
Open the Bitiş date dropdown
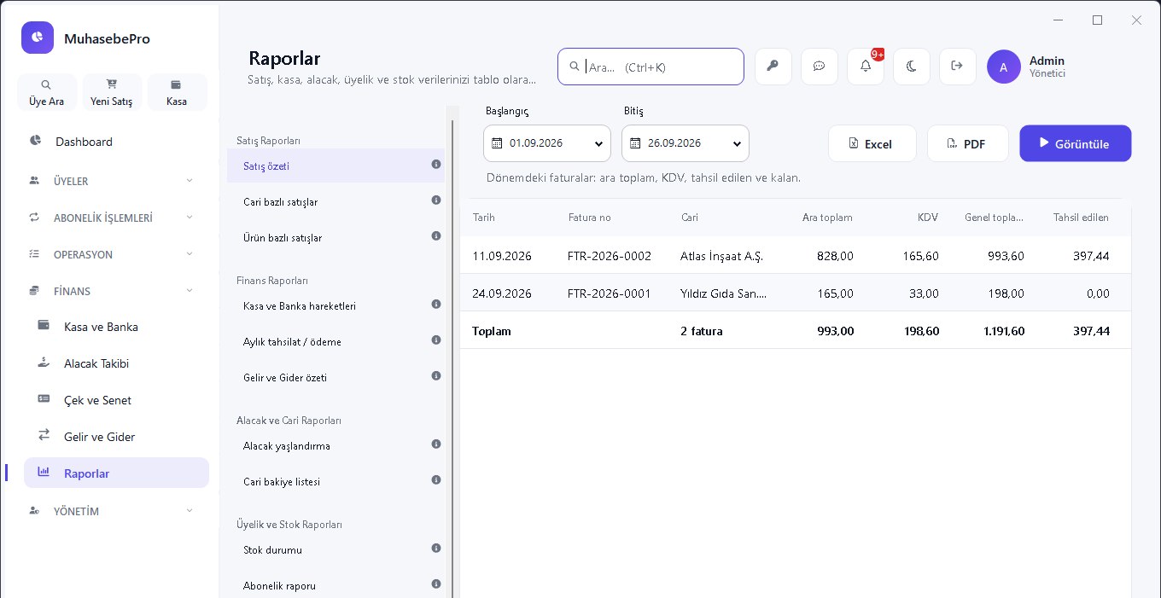[x=686, y=143]
